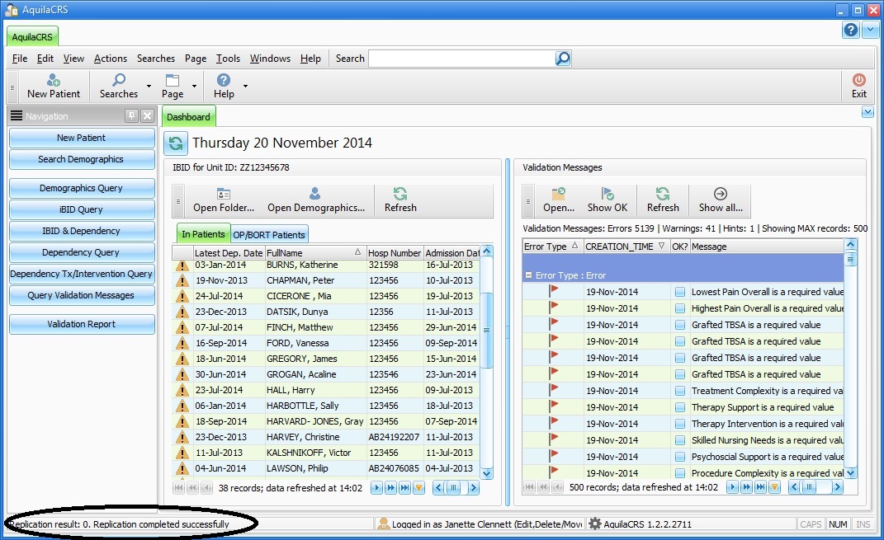Expand the Help toolbar dropdown arrow
Screen dimensions: 884x540
pyautogui.click(x=245, y=86)
